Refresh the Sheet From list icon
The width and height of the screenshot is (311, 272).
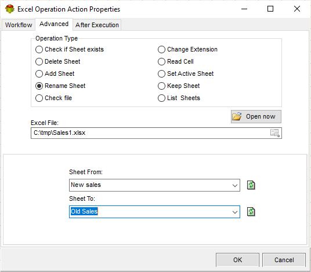[x=251, y=185]
